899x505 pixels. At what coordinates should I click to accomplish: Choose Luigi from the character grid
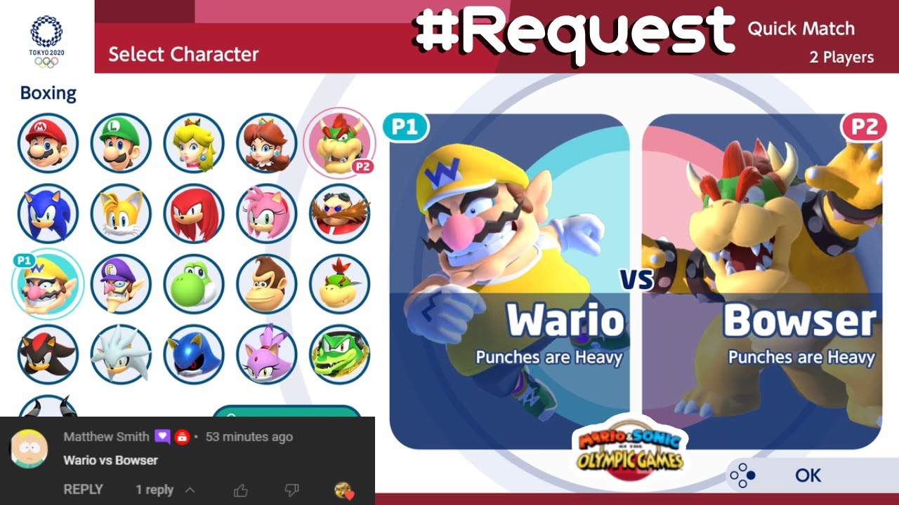(x=121, y=143)
